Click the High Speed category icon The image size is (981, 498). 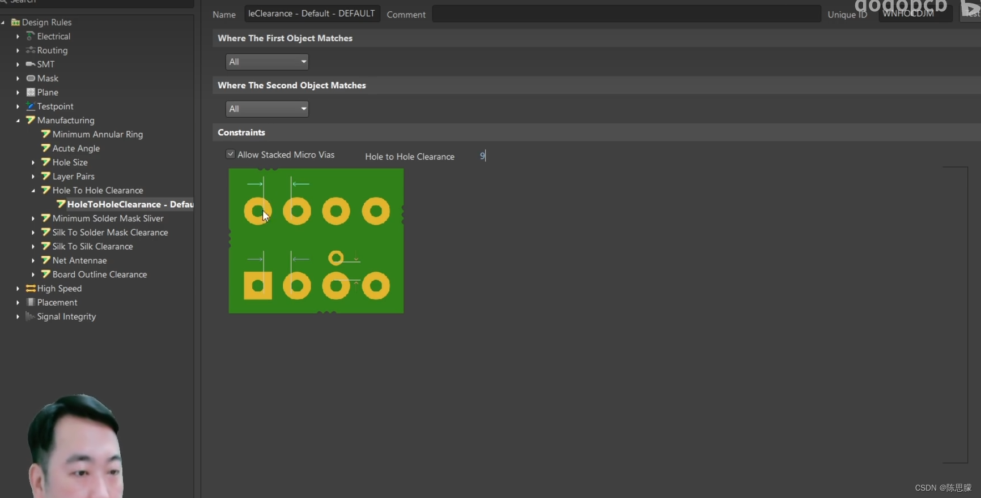click(31, 288)
